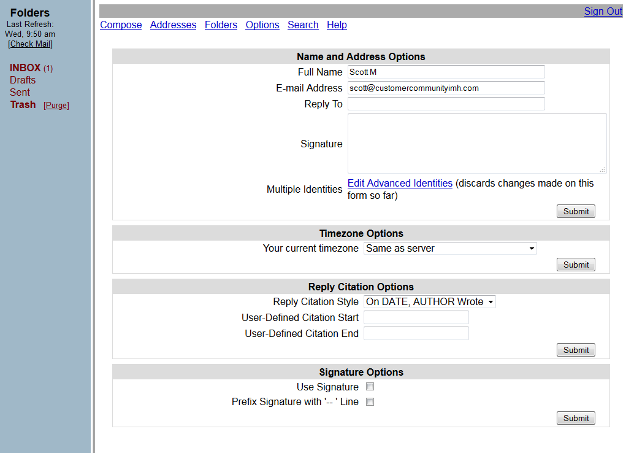The height and width of the screenshot is (453, 626).
Task: Open the Folders menu link
Action: tap(221, 25)
